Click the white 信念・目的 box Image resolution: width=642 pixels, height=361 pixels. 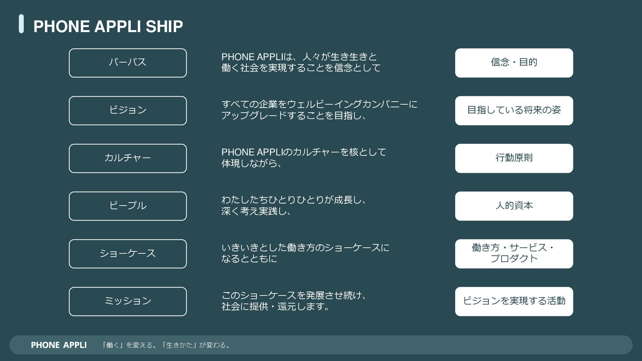pyautogui.click(x=514, y=63)
